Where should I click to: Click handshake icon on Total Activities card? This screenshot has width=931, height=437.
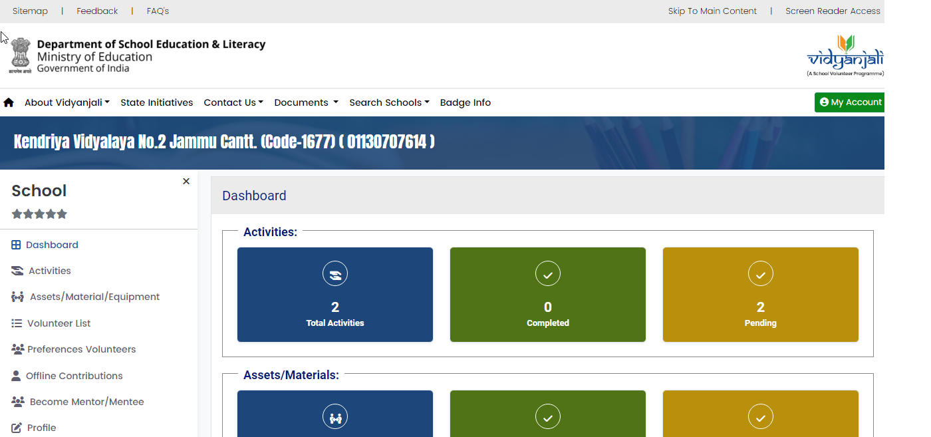pos(335,273)
